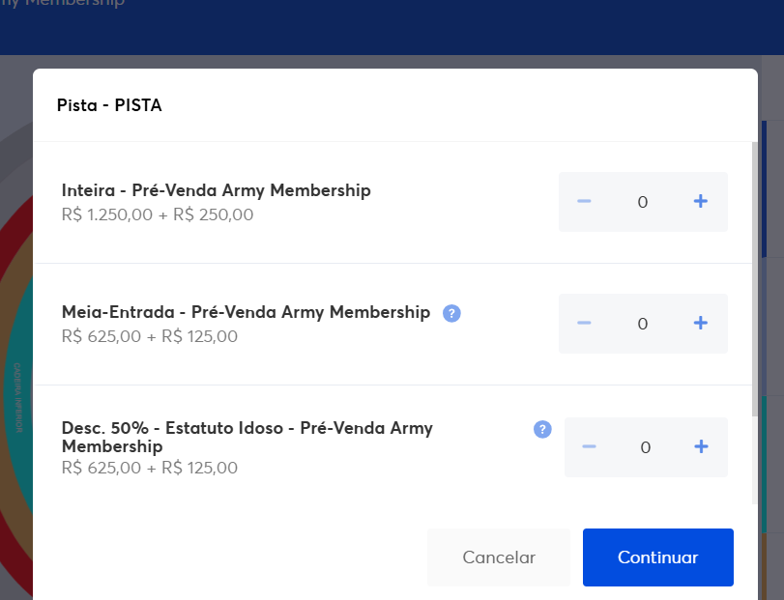Image resolution: width=784 pixels, height=600 pixels.
Task: Open help icon beside Meia-Entrada ticket
Action: (x=451, y=313)
